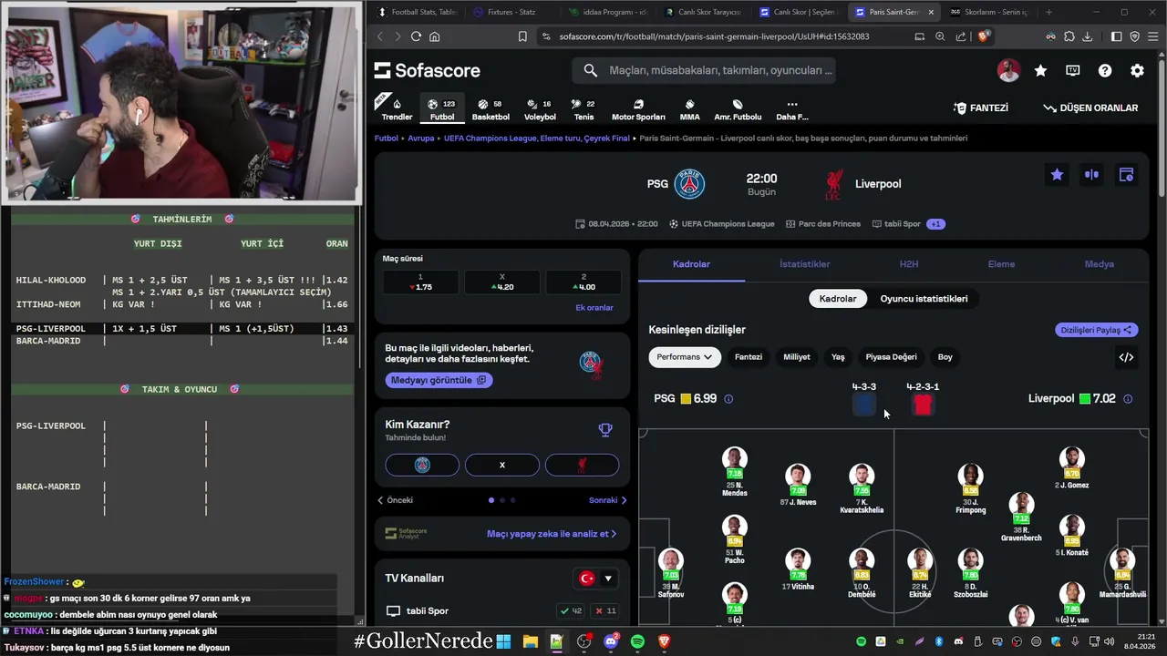1167x656 pixels.
Task: Toggle the browser sidebar panel icon
Action: point(1116,36)
